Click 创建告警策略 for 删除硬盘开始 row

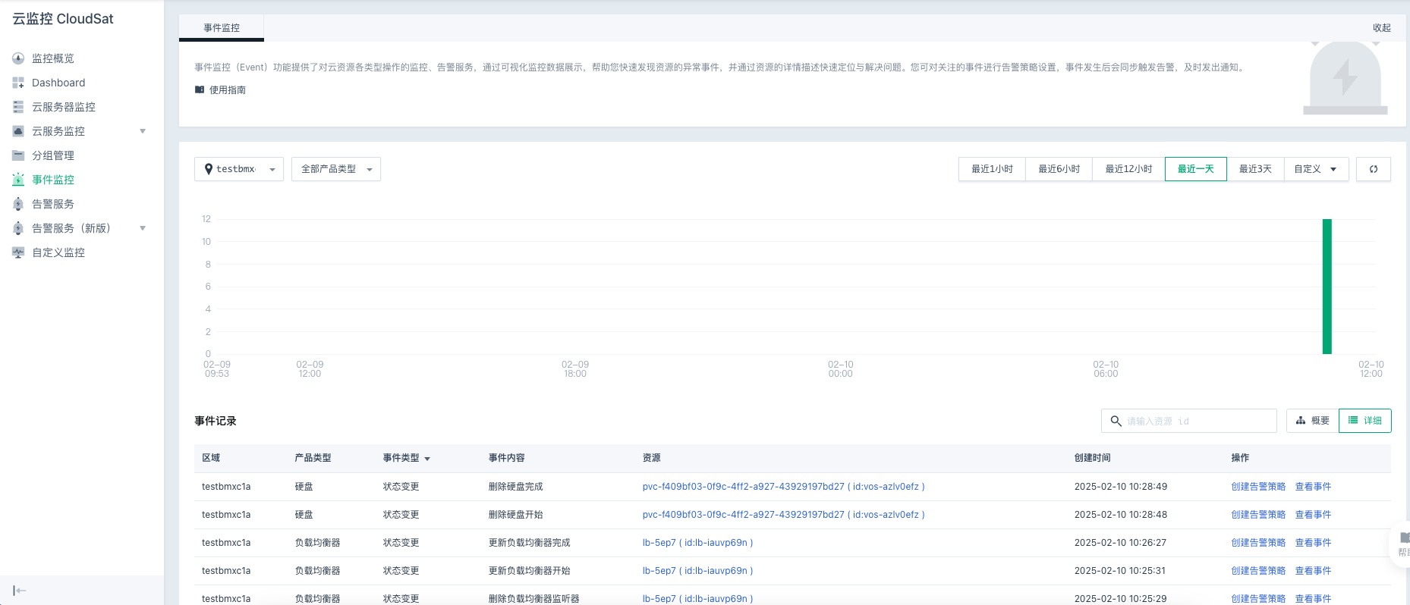[1258, 515]
